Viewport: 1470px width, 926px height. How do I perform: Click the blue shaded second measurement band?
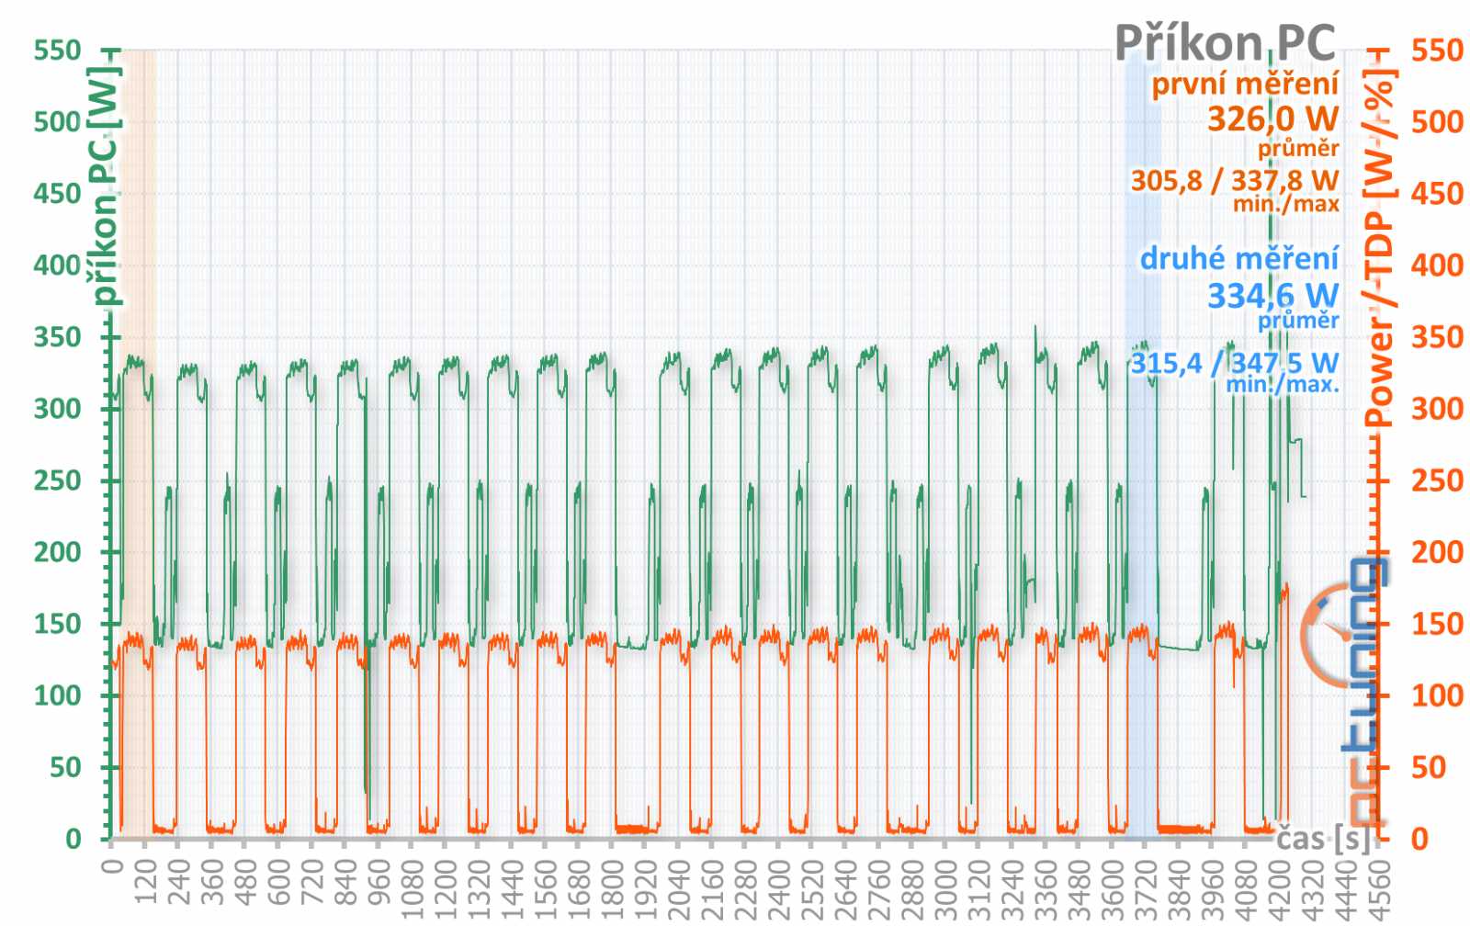point(1142,444)
